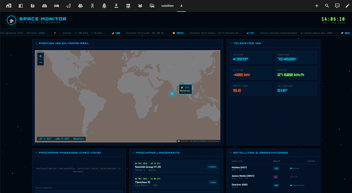Click the L2 orbit badge for James Webb
The height and width of the screenshot is (193, 352).
click(x=275, y=177)
